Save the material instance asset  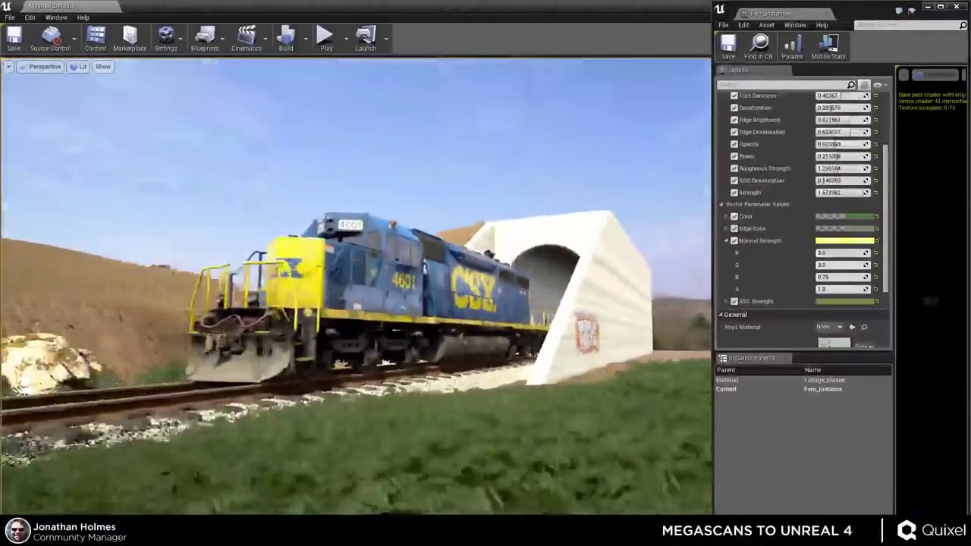pyautogui.click(x=728, y=47)
